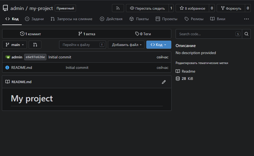Fork the repository with Форкнуть
Image resolution: width=254 pixels, height=156 pixels.
[x=231, y=8]
